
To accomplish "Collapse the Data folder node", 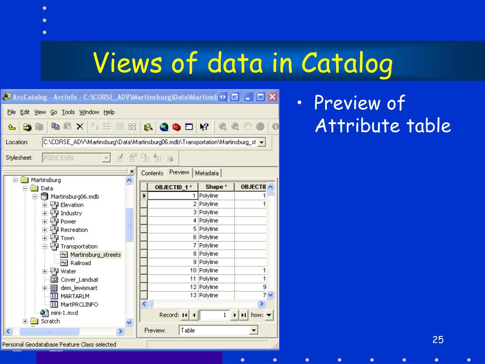I will point(25,188).
